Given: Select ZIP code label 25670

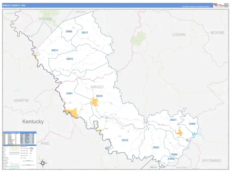Looking at the screenshot, I should pos(99,96).
